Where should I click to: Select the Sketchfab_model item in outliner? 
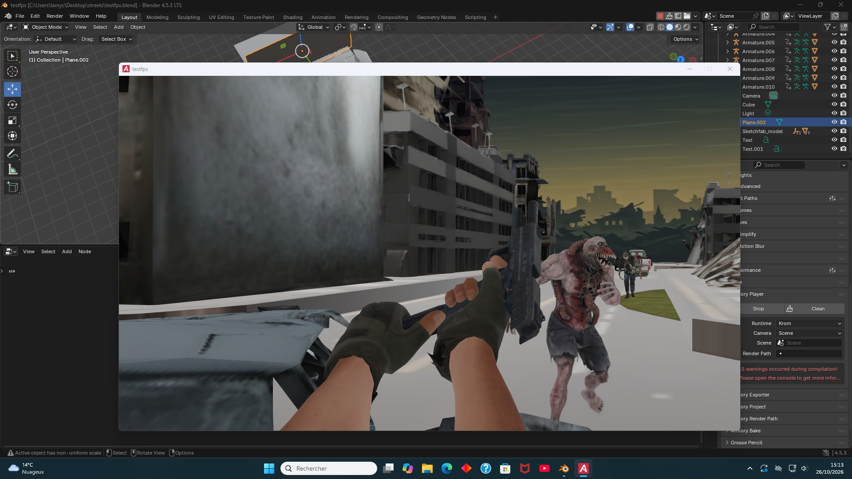click(x=762, y=131)
